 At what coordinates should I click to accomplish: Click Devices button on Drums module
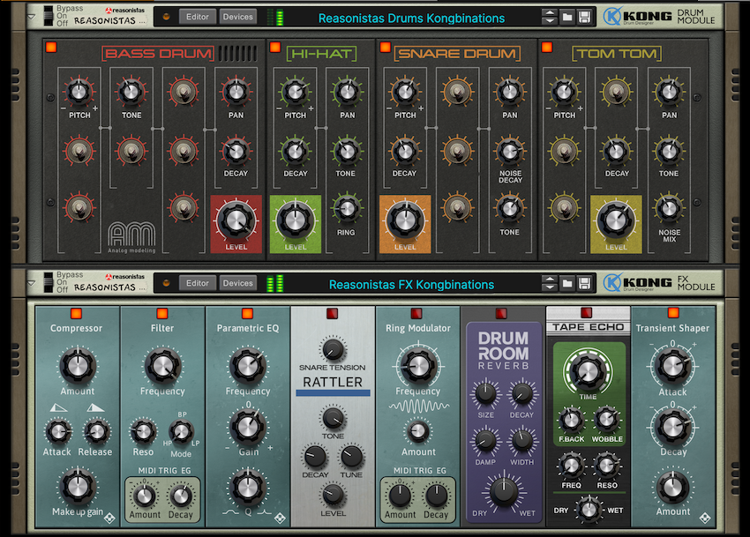click(x=237, y=17)
